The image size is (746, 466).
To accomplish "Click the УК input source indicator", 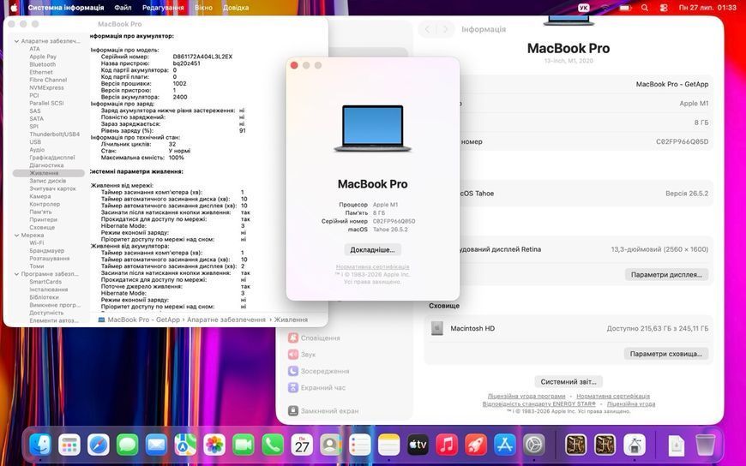I will pos(584,8).
